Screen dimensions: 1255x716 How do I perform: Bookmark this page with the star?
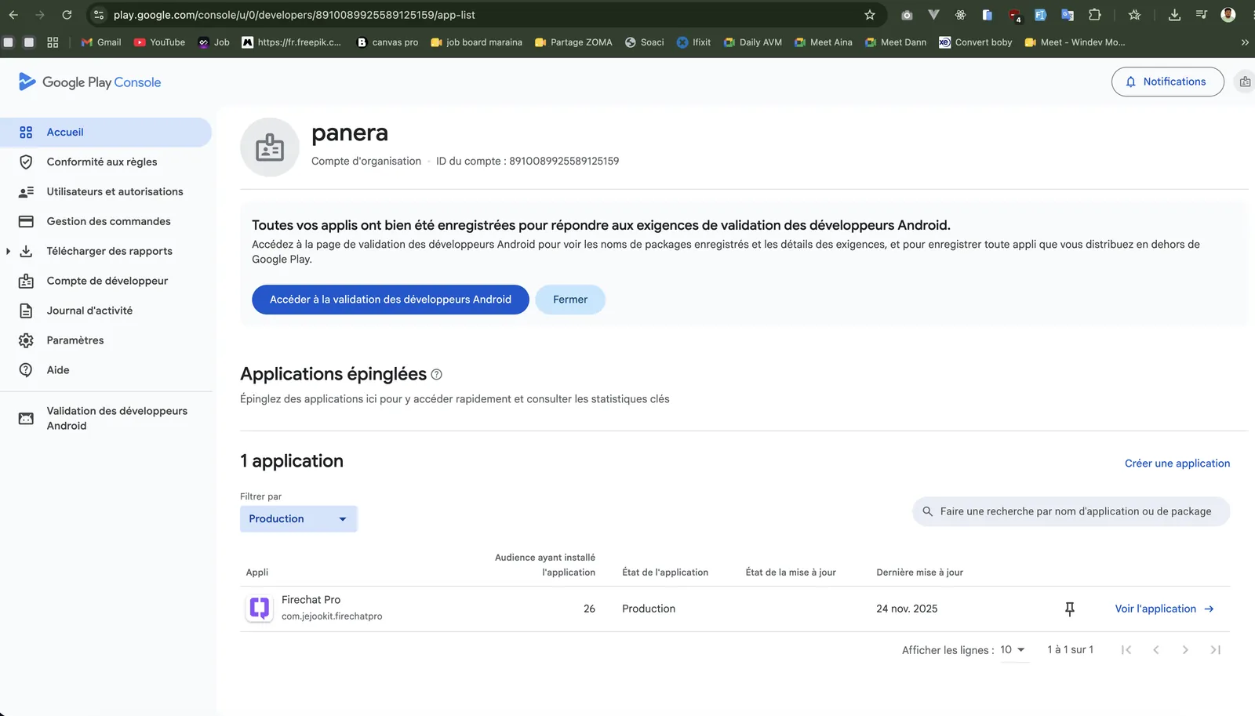pyautogui.click(x=869, y=15)
